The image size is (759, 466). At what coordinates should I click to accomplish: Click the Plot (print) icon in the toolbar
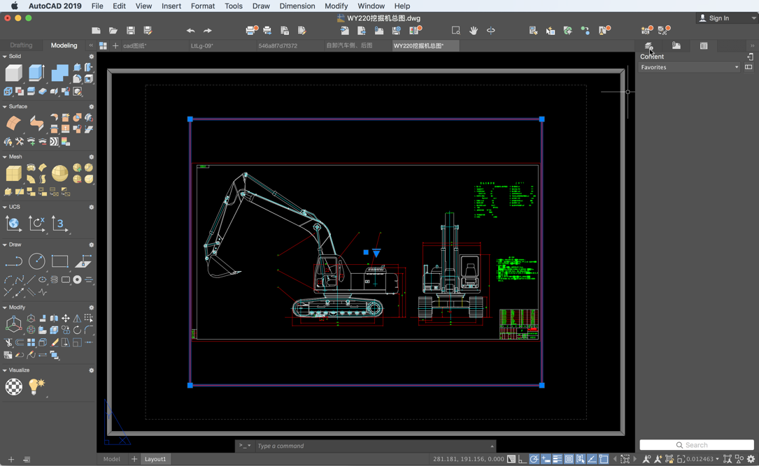[x=251, y=30]
